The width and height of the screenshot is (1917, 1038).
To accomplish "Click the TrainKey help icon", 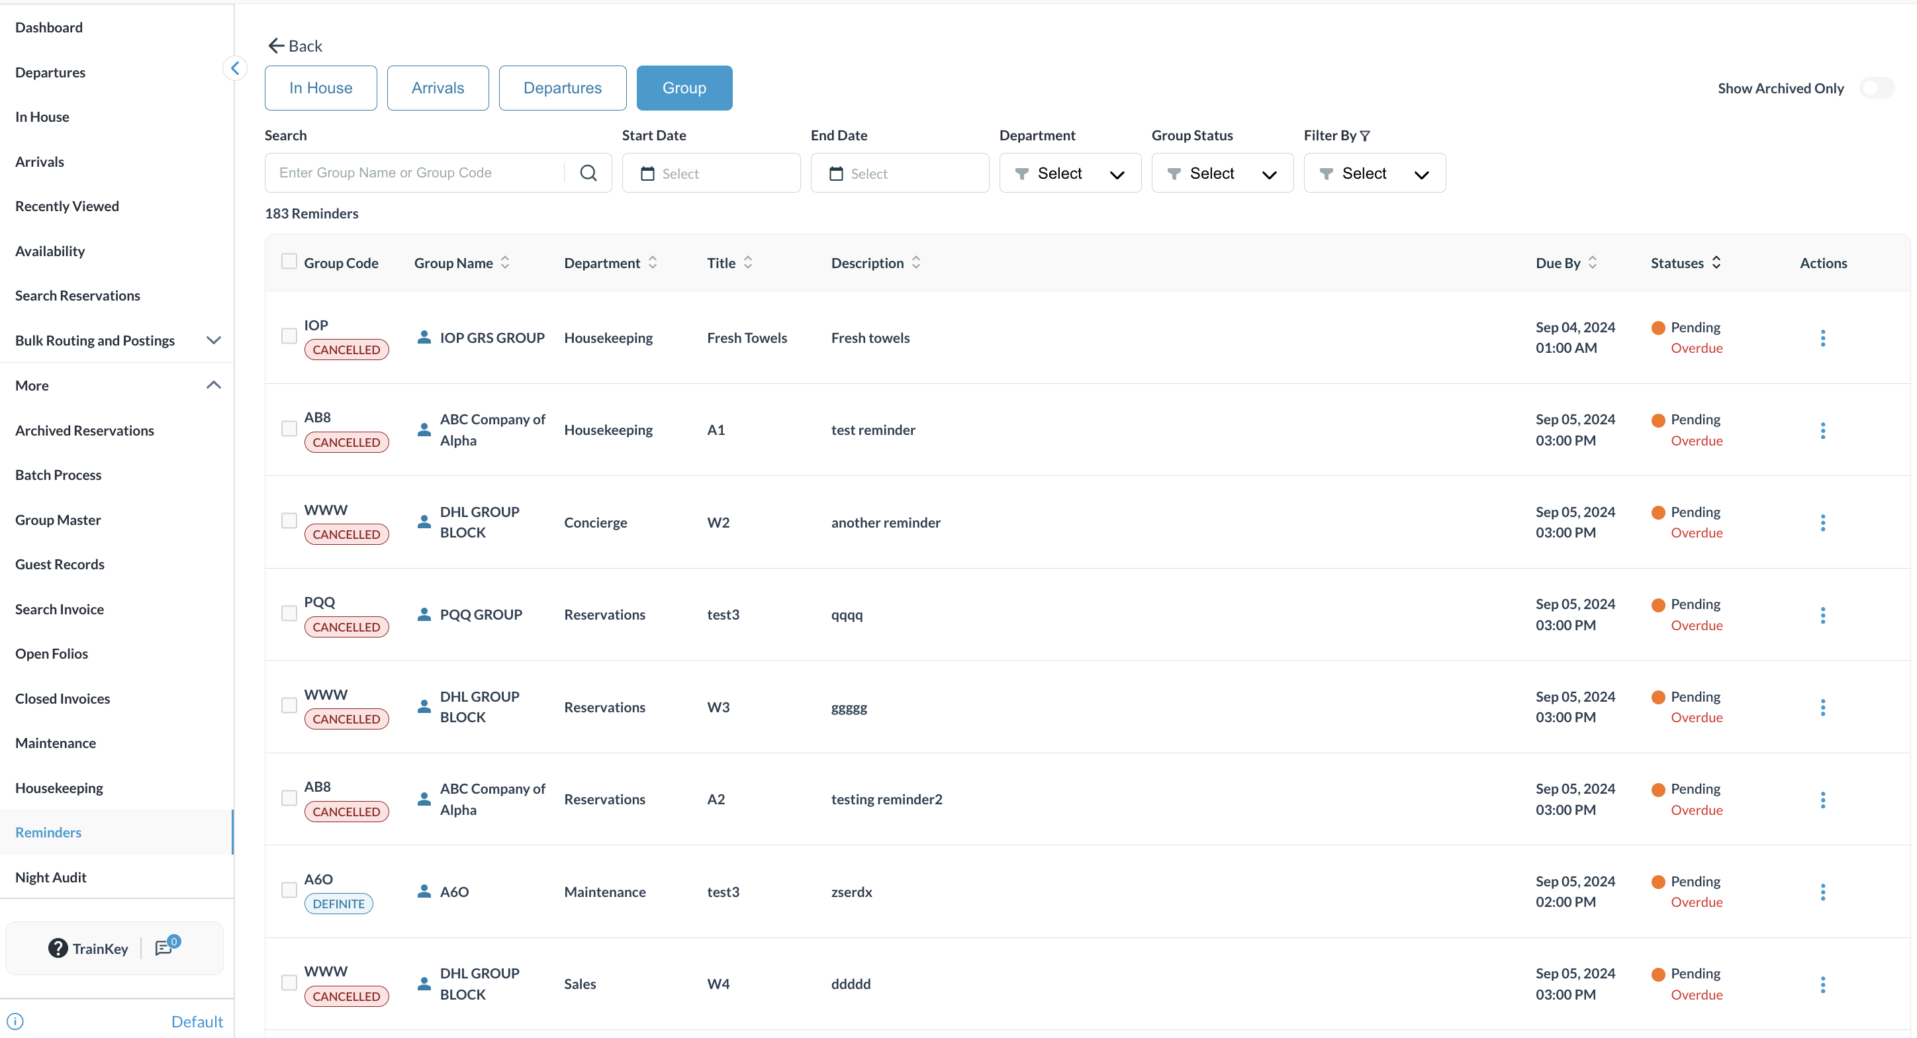I will (x=58, y=948).
